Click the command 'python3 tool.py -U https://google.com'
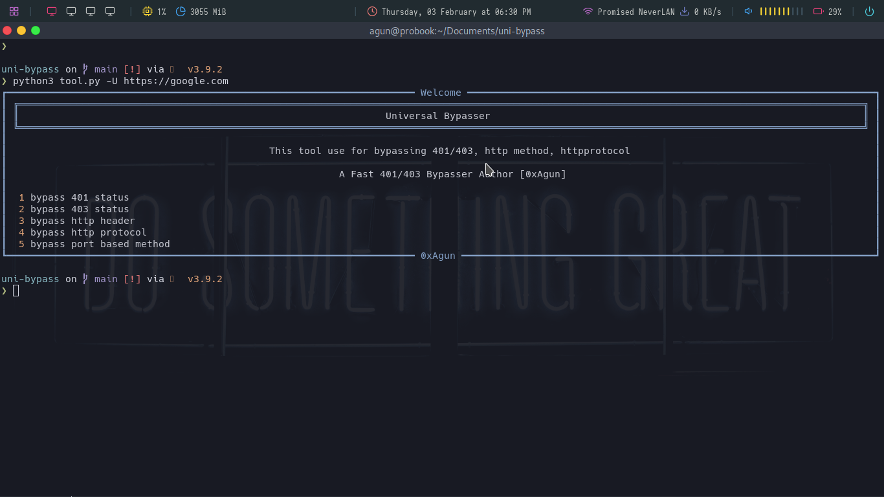 [120, 81]
